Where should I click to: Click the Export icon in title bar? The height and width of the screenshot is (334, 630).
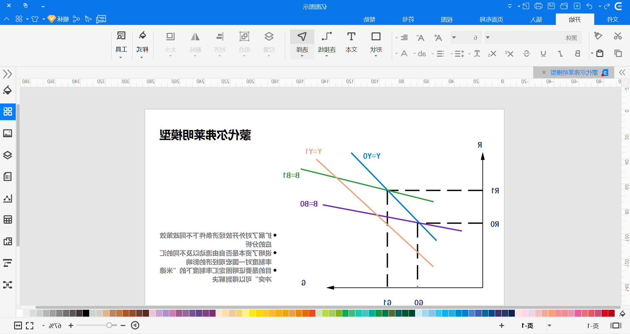(x=526, y=6)
